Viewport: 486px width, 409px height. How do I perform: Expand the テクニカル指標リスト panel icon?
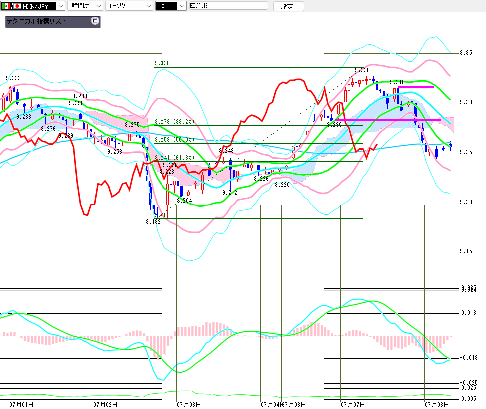click(95, 21)
